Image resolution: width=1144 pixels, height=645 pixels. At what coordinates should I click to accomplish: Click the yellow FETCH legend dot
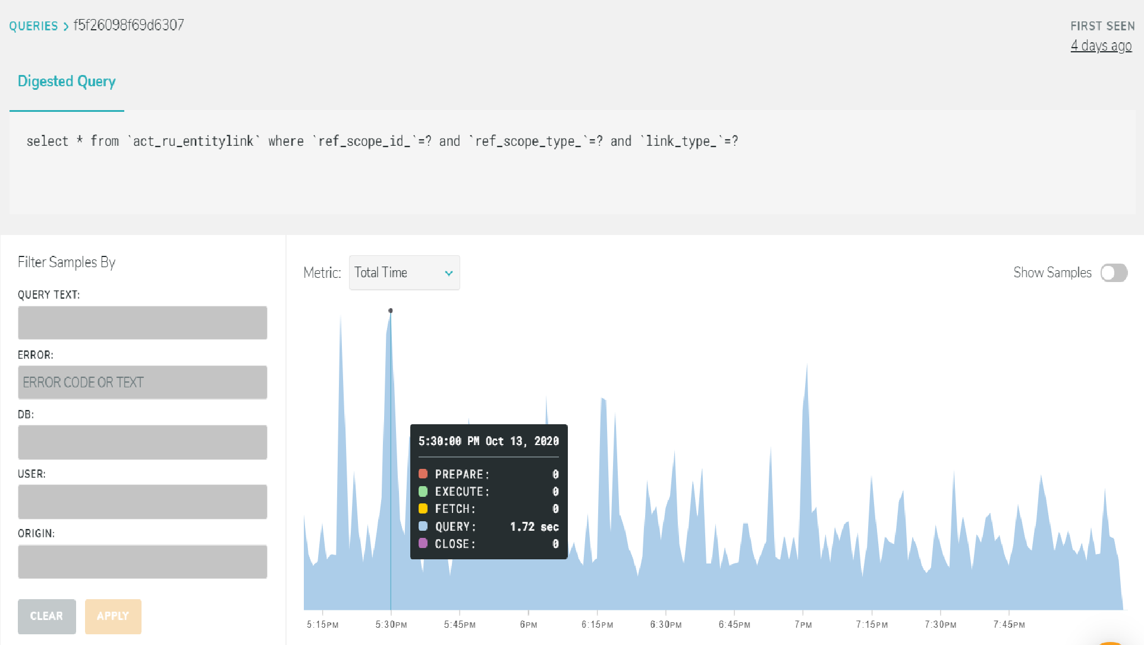pyautogui.click(x=423, y=509)
